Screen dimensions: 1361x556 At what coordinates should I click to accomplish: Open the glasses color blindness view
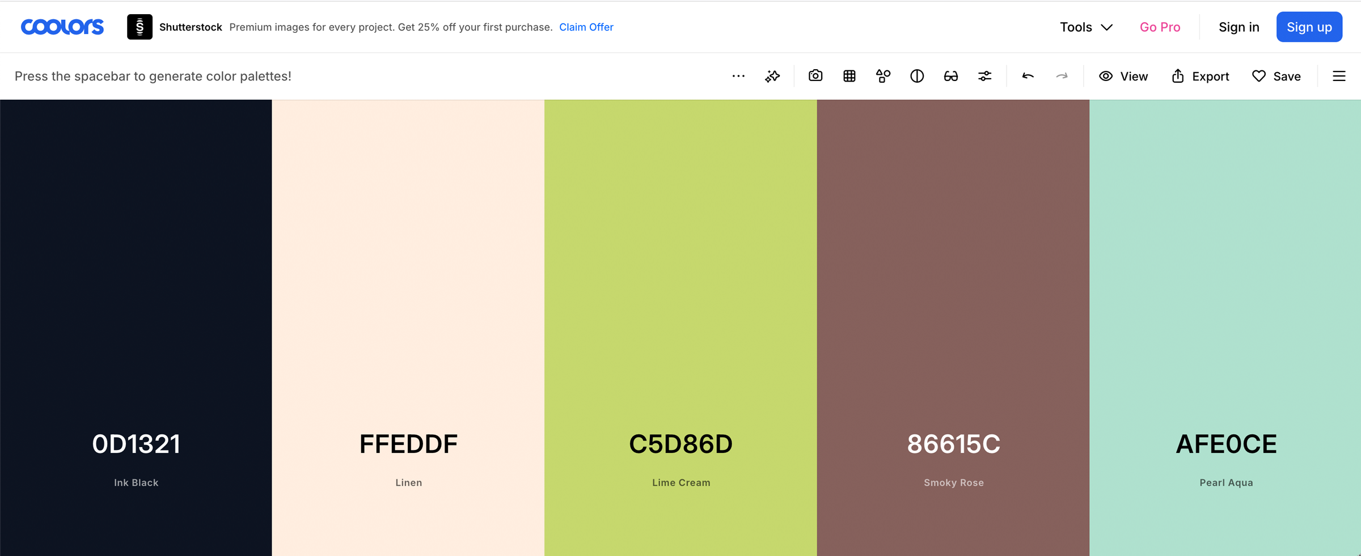pyautogui.click(x=951, y=76)
